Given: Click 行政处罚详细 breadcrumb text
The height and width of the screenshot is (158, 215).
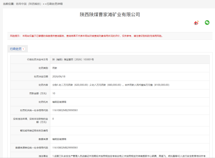Looking at the screenshot, I should 55,4.
